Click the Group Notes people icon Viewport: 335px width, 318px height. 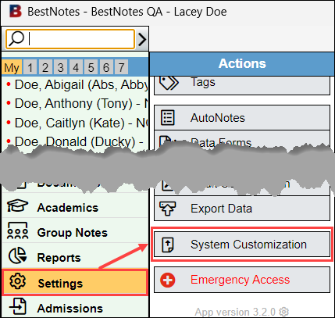(x=17, y=230)
